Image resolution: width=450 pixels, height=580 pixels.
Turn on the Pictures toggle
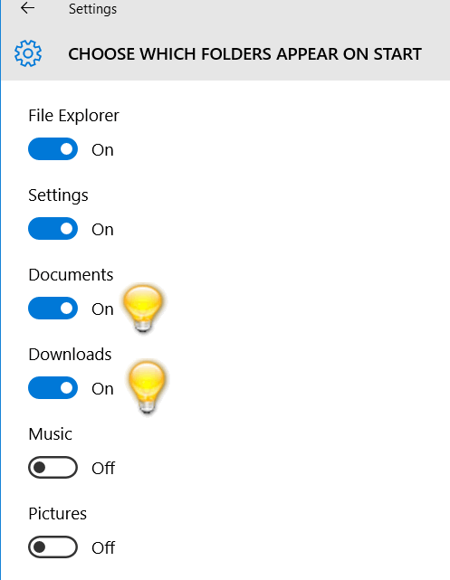tap(53, 547)
